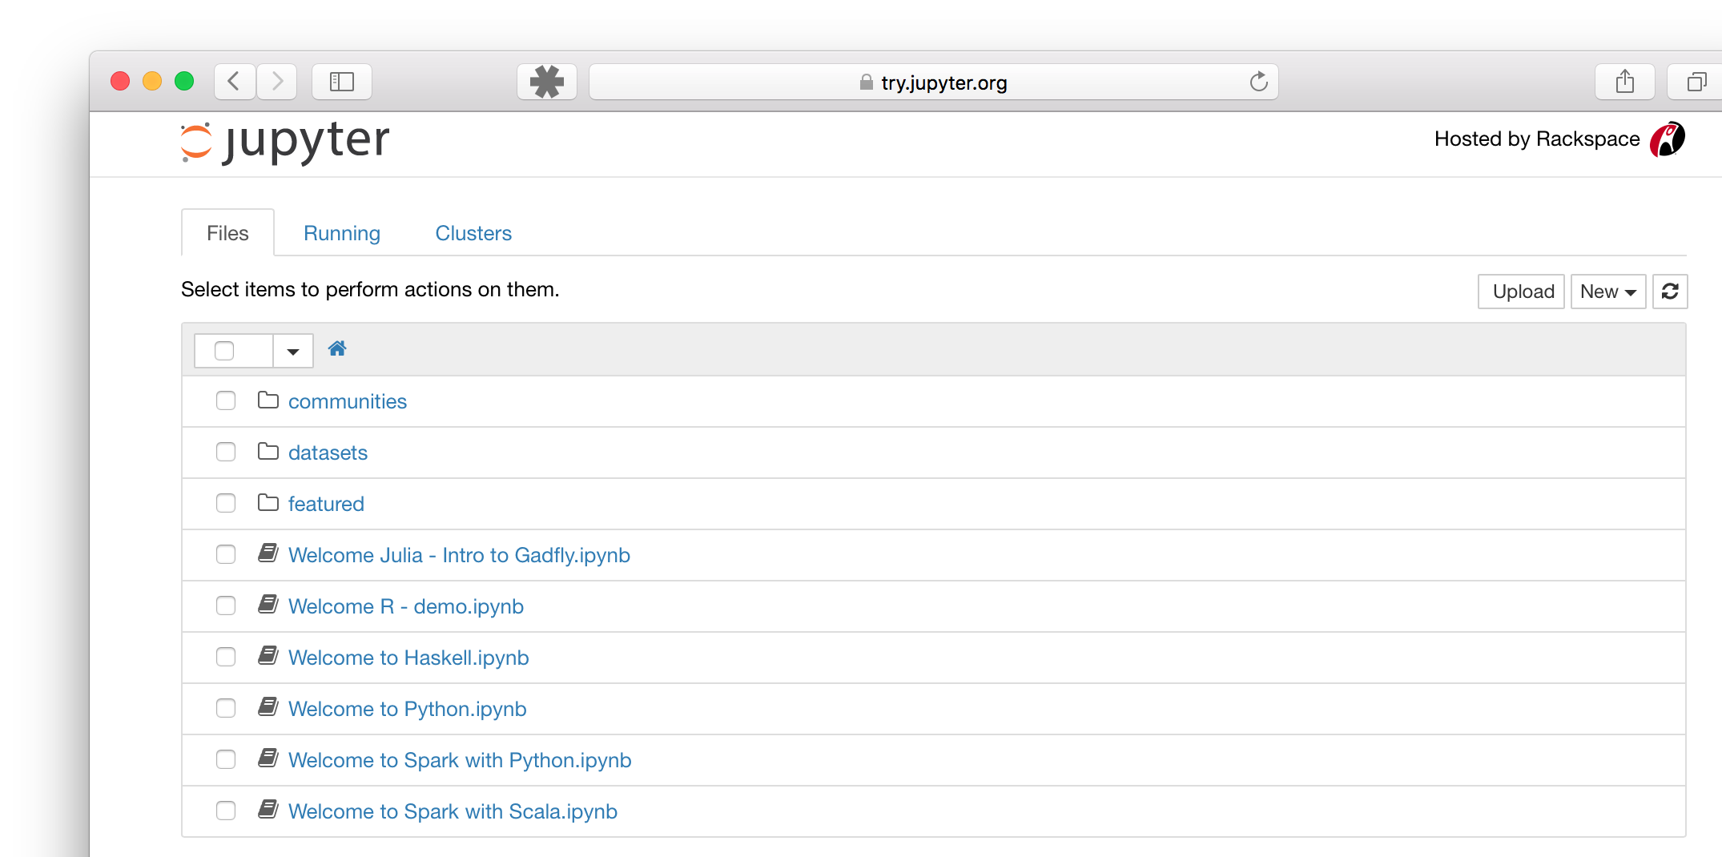Screen dimensions: 1722x857
Task: Click notebook icon for Welcome R demo
Action: tap(268, 605)
